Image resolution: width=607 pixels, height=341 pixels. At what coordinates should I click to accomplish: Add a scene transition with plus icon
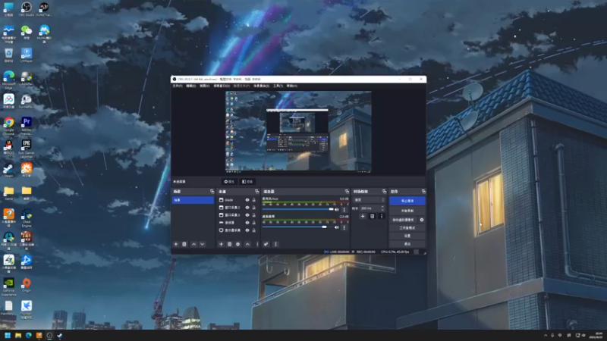pyautogui.click(x=363, y=216)
